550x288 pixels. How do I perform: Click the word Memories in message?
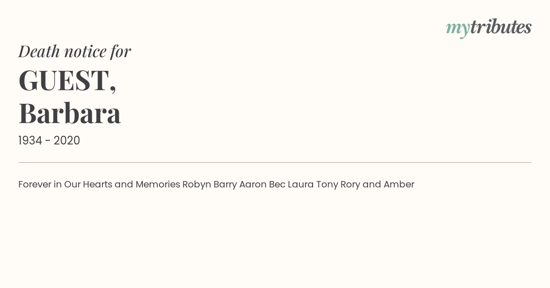pyautogui.click(x=158, y=185)
